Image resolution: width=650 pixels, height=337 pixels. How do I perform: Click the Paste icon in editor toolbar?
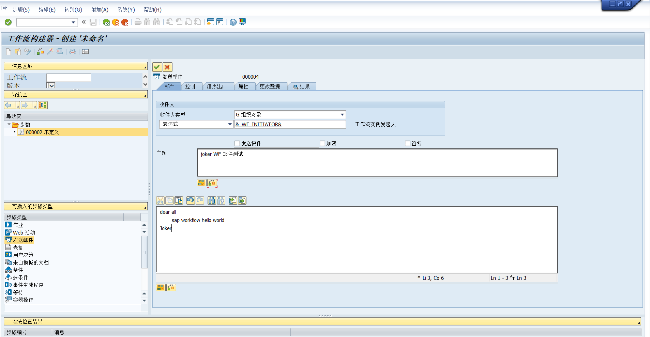click(179, 200)
